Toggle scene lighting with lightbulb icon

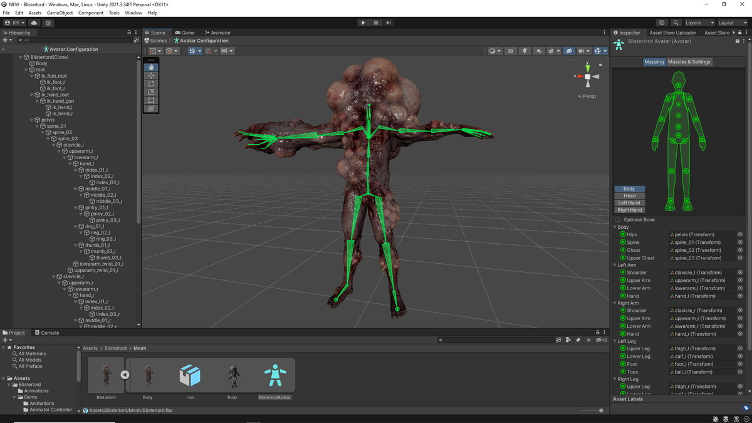pyautogui.click(x=525, y=51)
